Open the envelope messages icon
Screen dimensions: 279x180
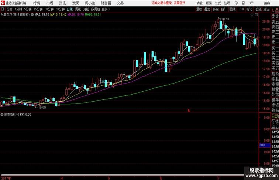click(x=252, y=3)
